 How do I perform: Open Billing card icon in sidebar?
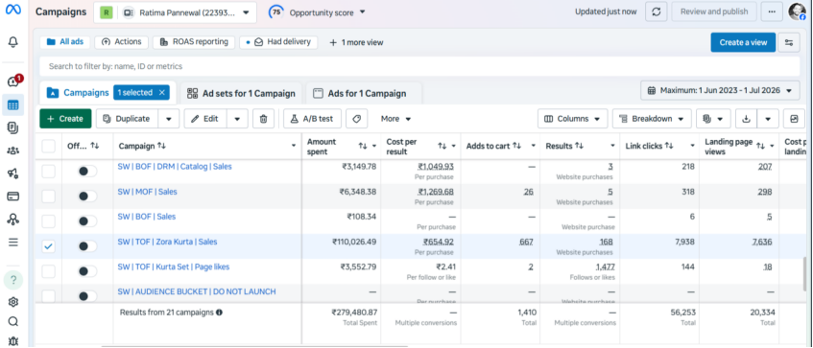13,197
